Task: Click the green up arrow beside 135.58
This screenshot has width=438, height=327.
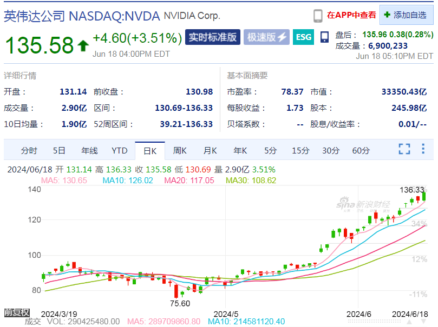Action: pos(83,46)
